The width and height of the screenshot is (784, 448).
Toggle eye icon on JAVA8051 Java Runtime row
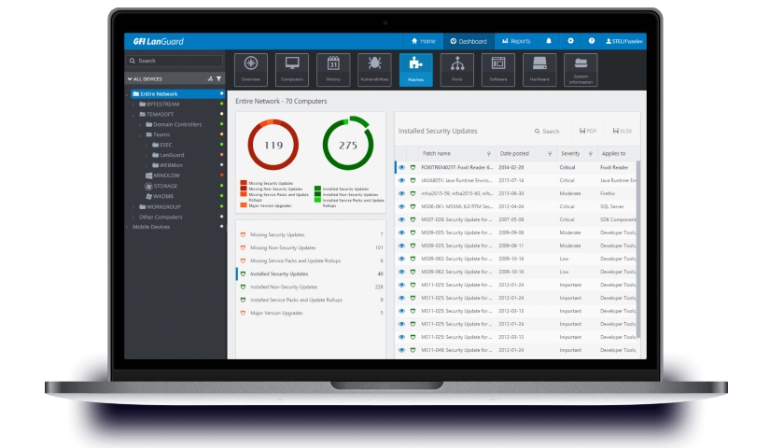click(401, 180)
